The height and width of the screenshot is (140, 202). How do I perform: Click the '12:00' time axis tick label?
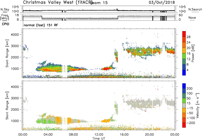click(x=99, y=135)
